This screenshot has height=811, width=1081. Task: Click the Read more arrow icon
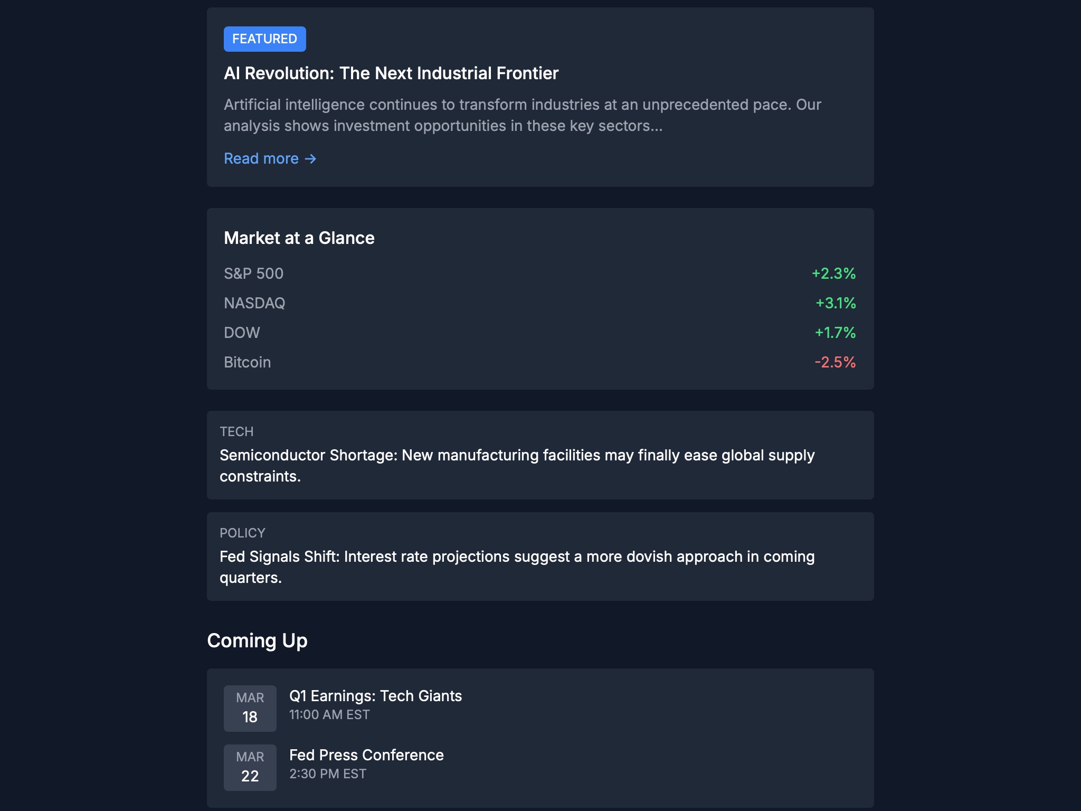pyautogui.click(x=310, y=158)
